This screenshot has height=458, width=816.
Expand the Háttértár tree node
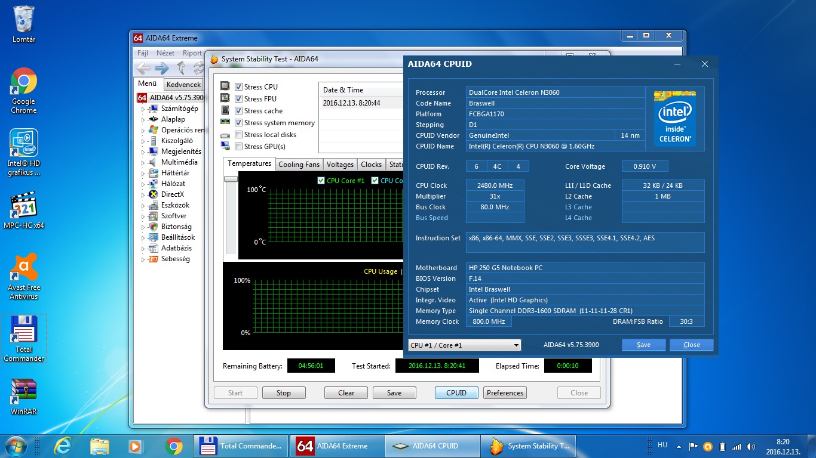tap(143, 174)
